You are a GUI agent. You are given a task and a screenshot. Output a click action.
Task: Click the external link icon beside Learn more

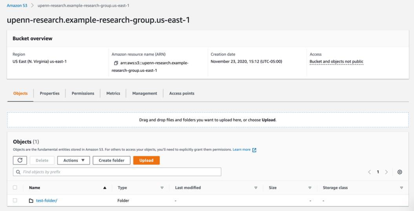pos(254,150)
